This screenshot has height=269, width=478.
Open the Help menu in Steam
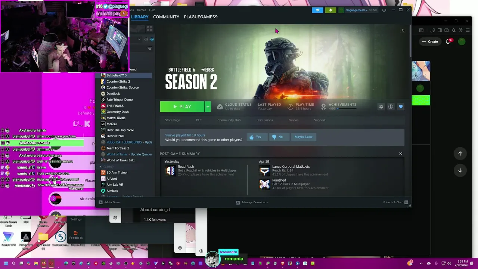click(152, 10)
